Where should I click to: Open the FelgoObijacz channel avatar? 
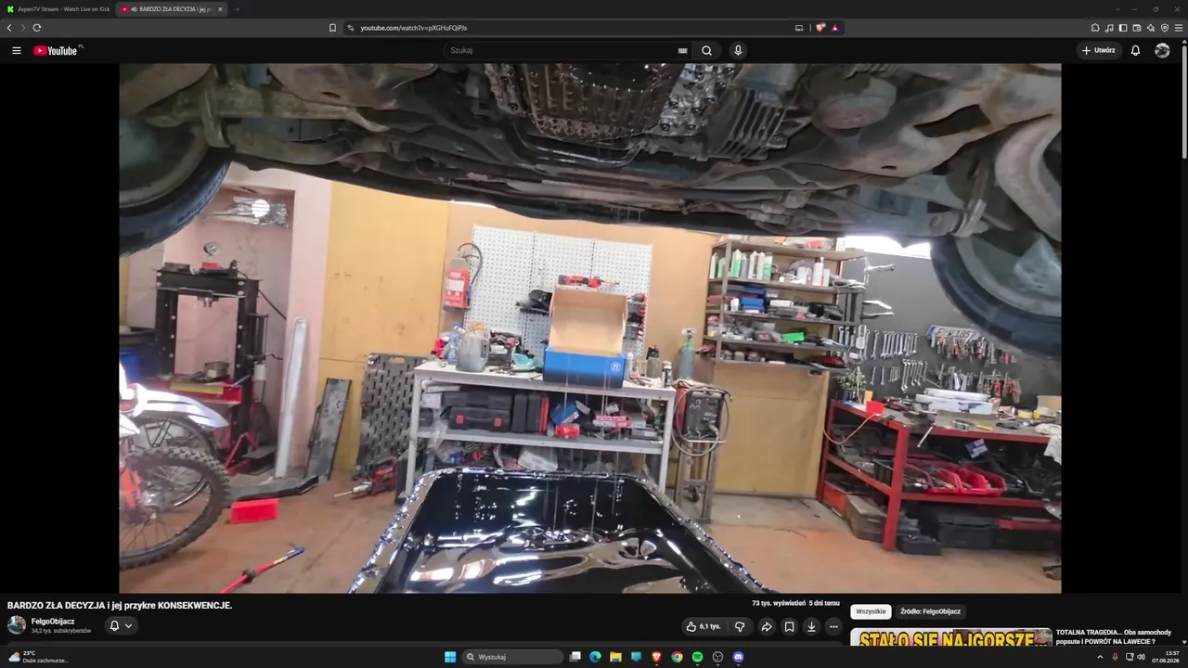coord(17,625)
